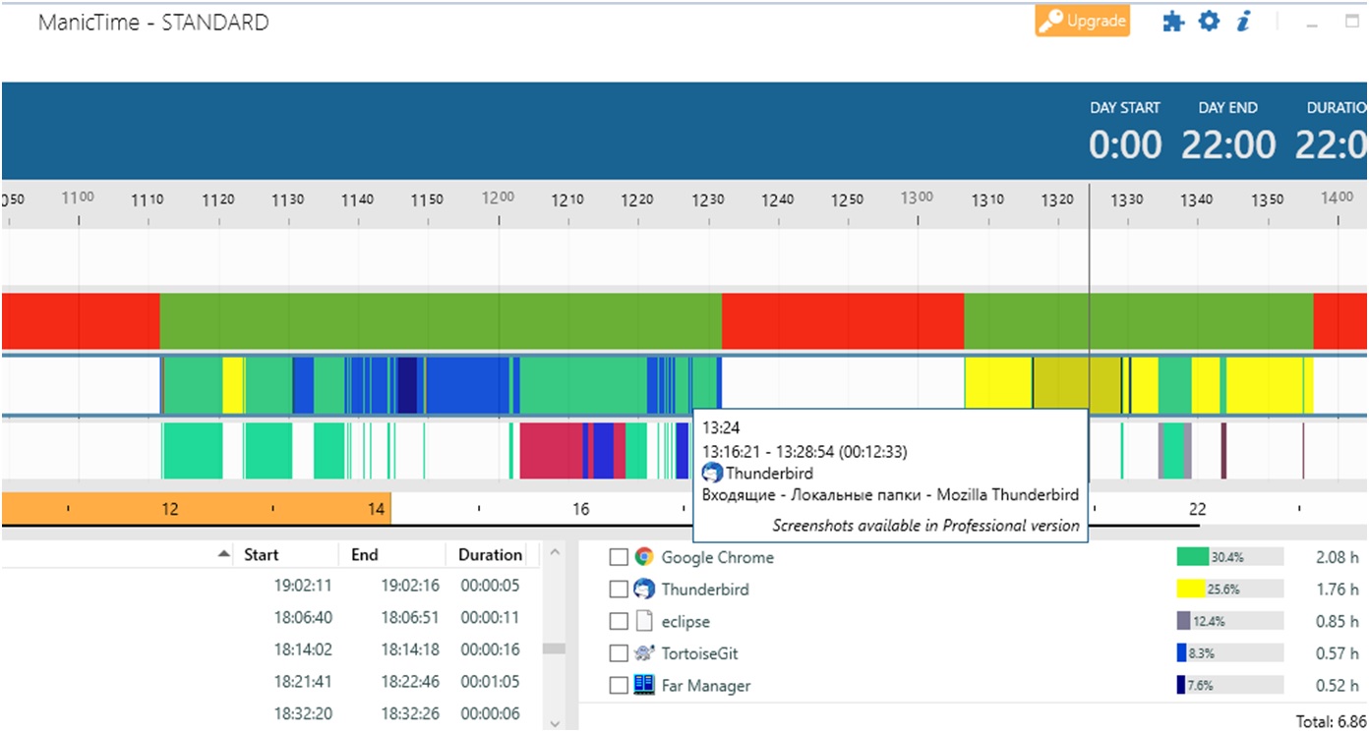Click the 2.08 h Chrome duration
The height and width of the screenshot is (732, 1369).
pos(1337,557)
